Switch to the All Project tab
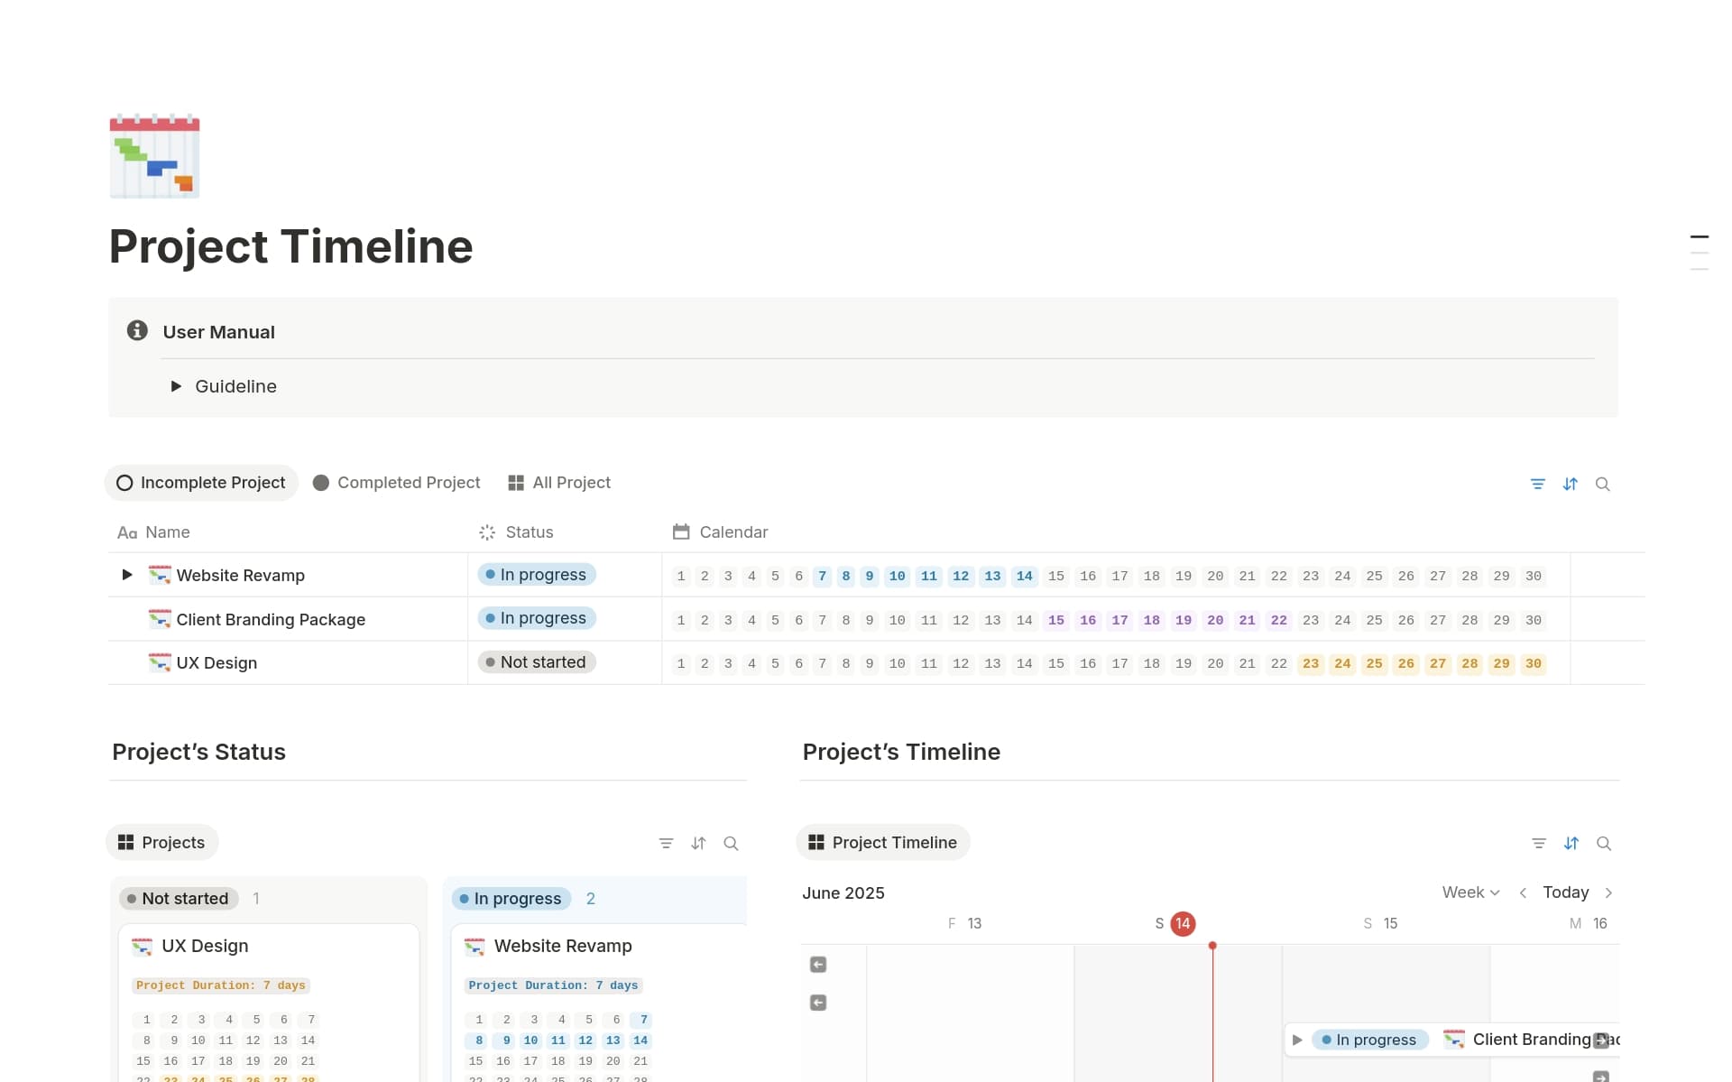 point(558,482)
